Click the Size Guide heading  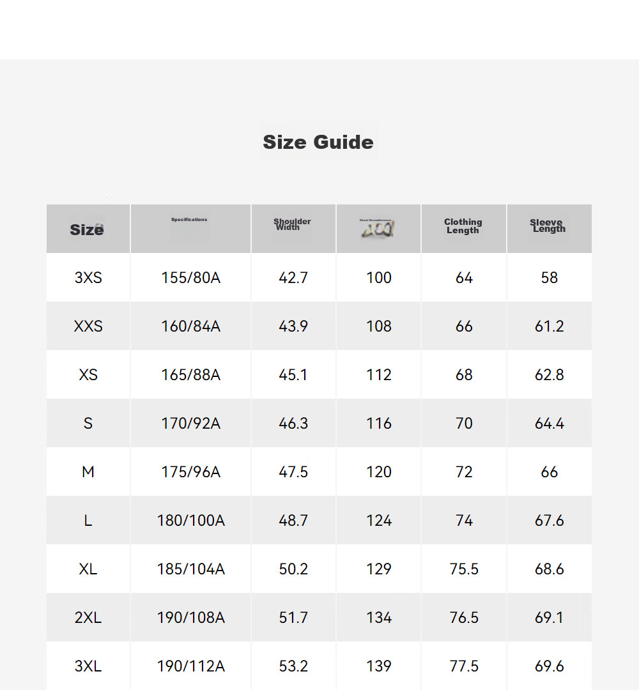point(318,142)
